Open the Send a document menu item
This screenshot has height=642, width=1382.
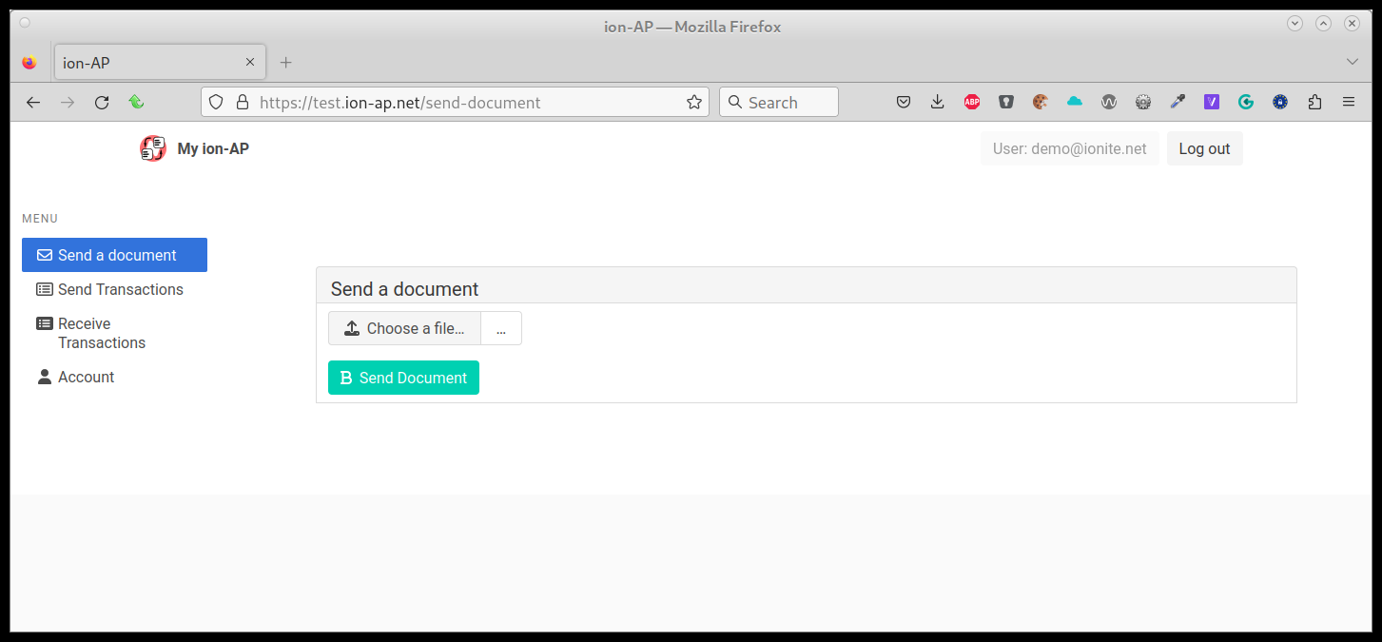click(x=114, y=255)
